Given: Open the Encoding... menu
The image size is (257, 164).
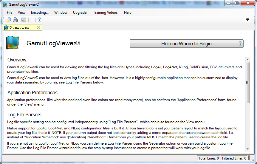Looking at the screenshot, I should (x=40, y=13).
